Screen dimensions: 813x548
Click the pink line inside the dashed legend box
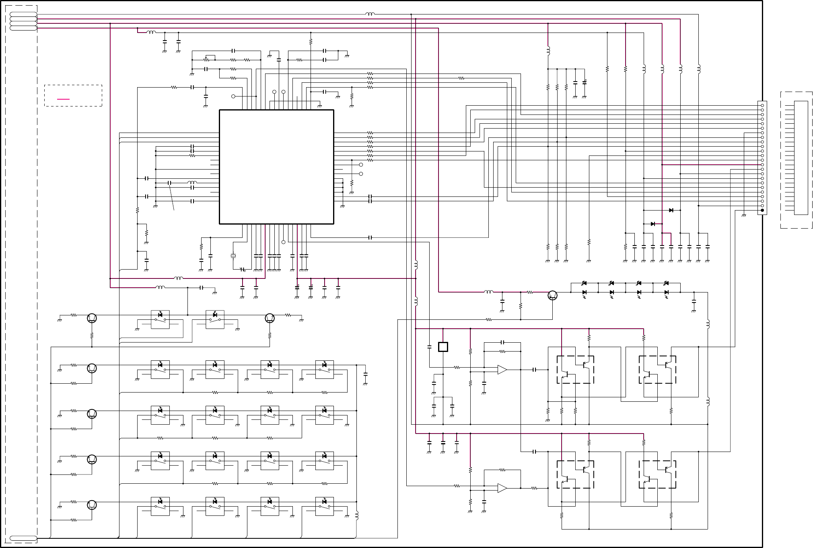pyautogui.click(x=64, y=99)
